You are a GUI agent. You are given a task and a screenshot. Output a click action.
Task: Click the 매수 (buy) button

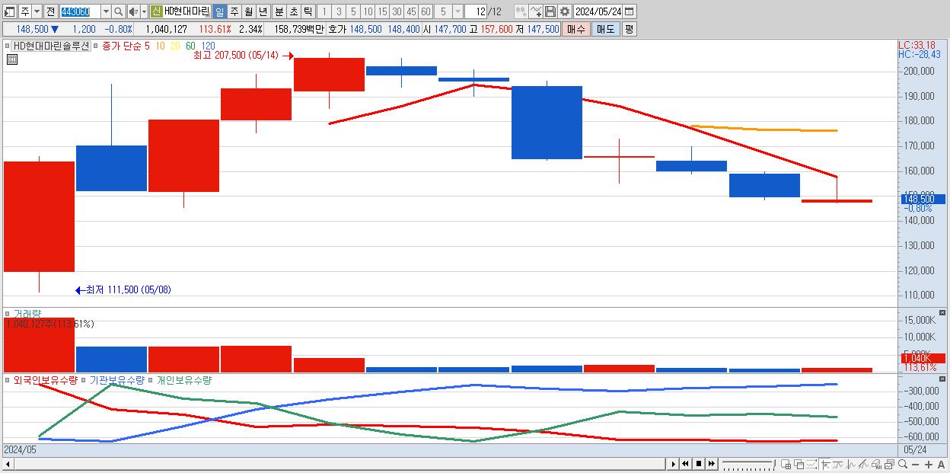[x=576, y=29]
